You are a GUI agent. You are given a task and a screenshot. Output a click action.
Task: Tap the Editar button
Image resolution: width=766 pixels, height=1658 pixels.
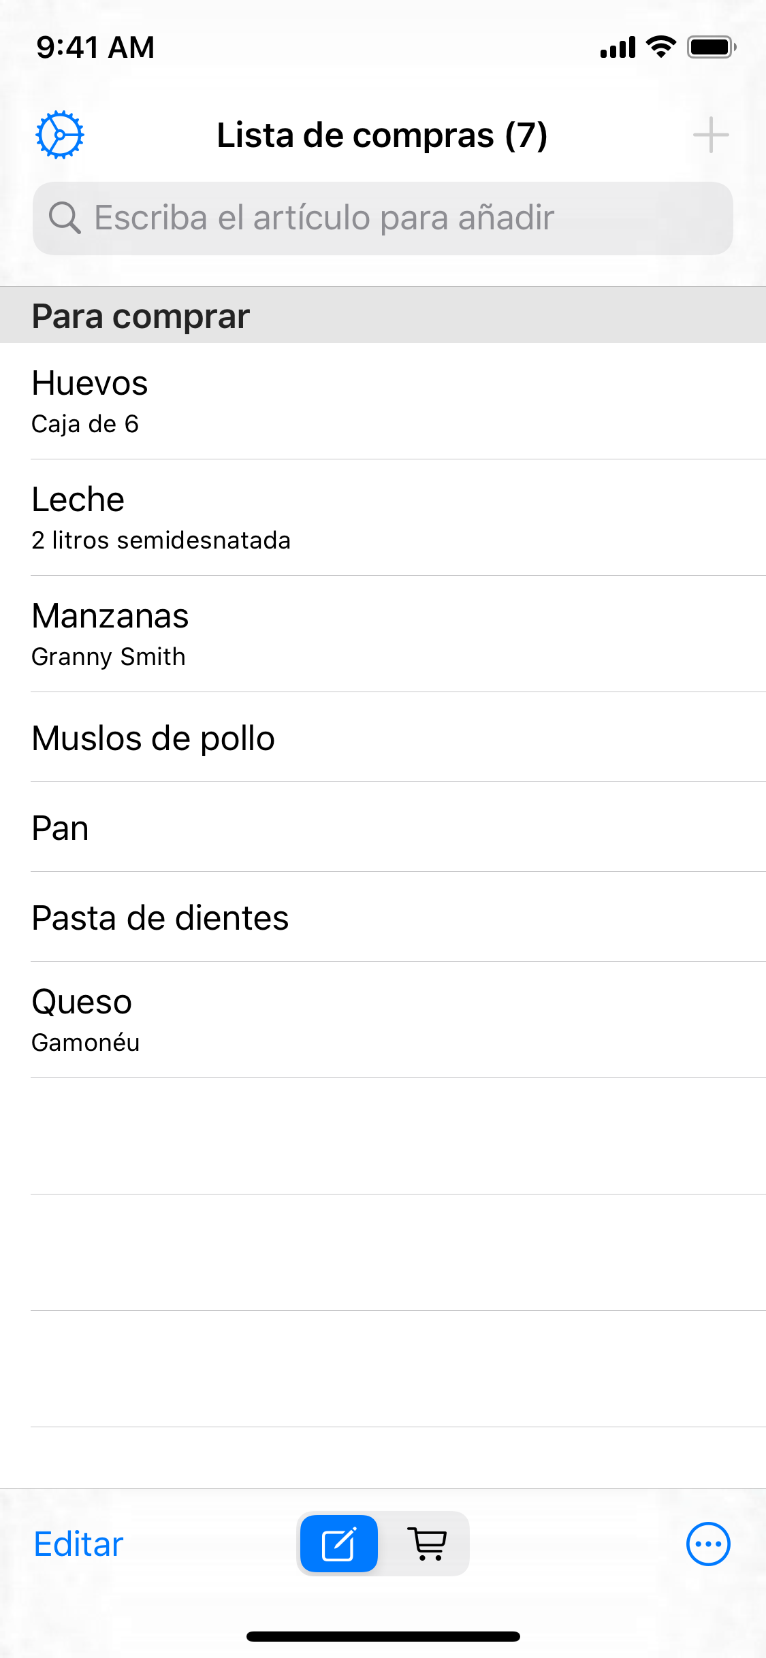click(x=79, y=1544)
